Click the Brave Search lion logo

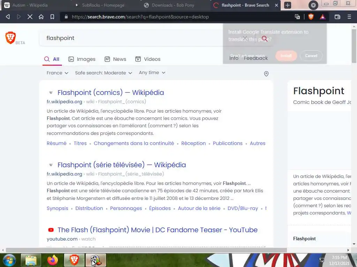10,38
